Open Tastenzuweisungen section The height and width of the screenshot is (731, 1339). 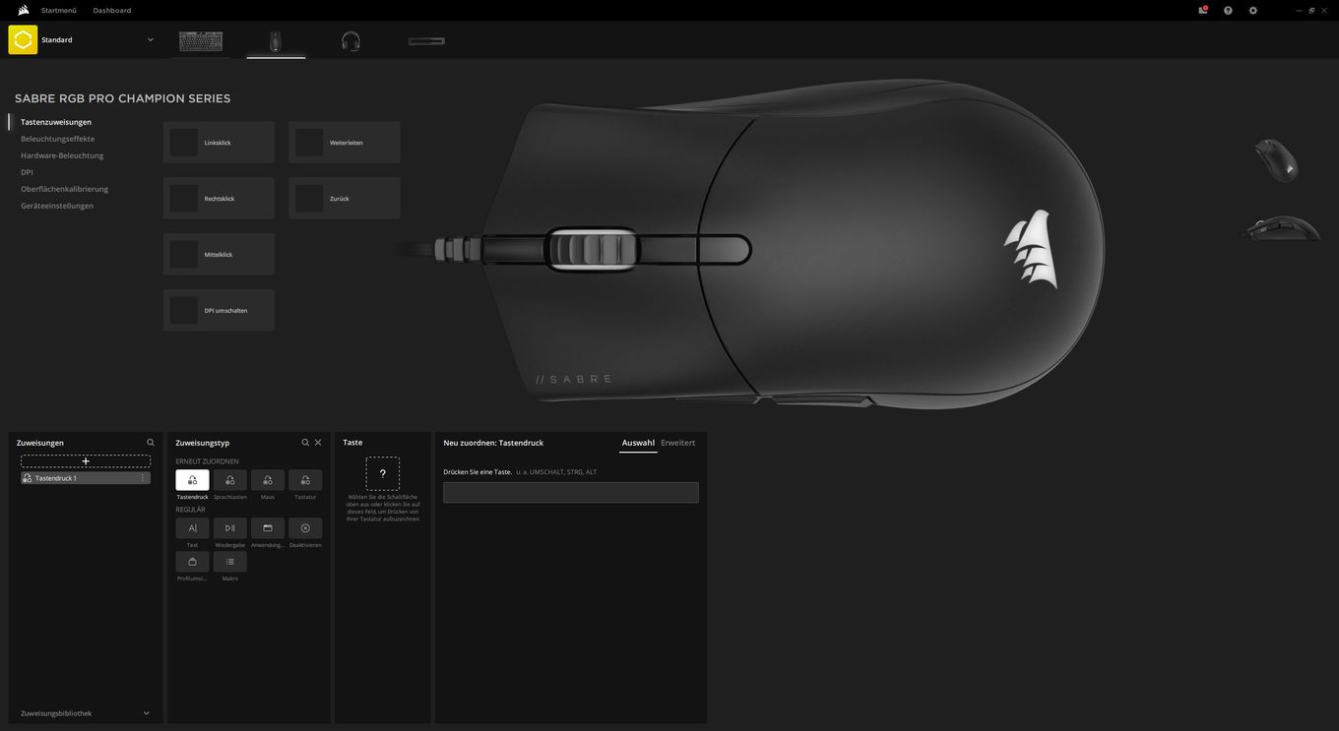56,122
